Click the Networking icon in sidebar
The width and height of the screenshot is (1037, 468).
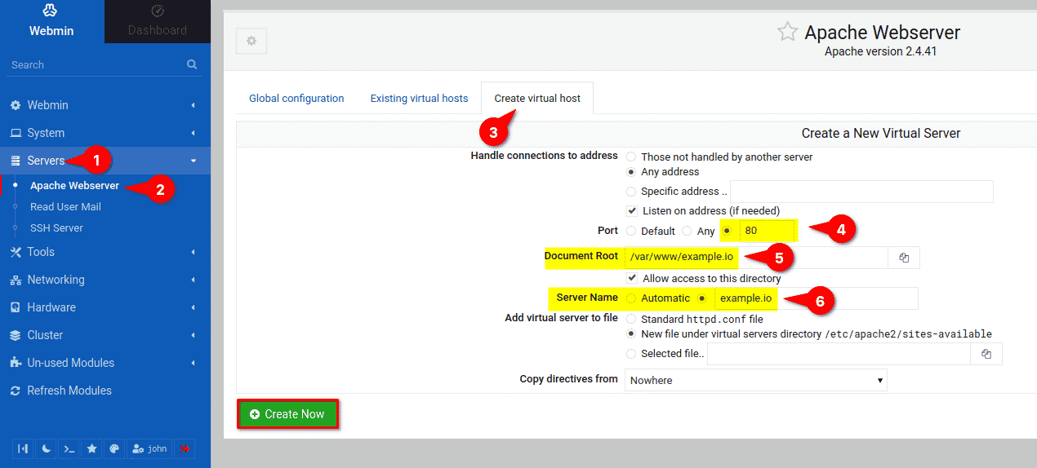click(x=16, y=280)
